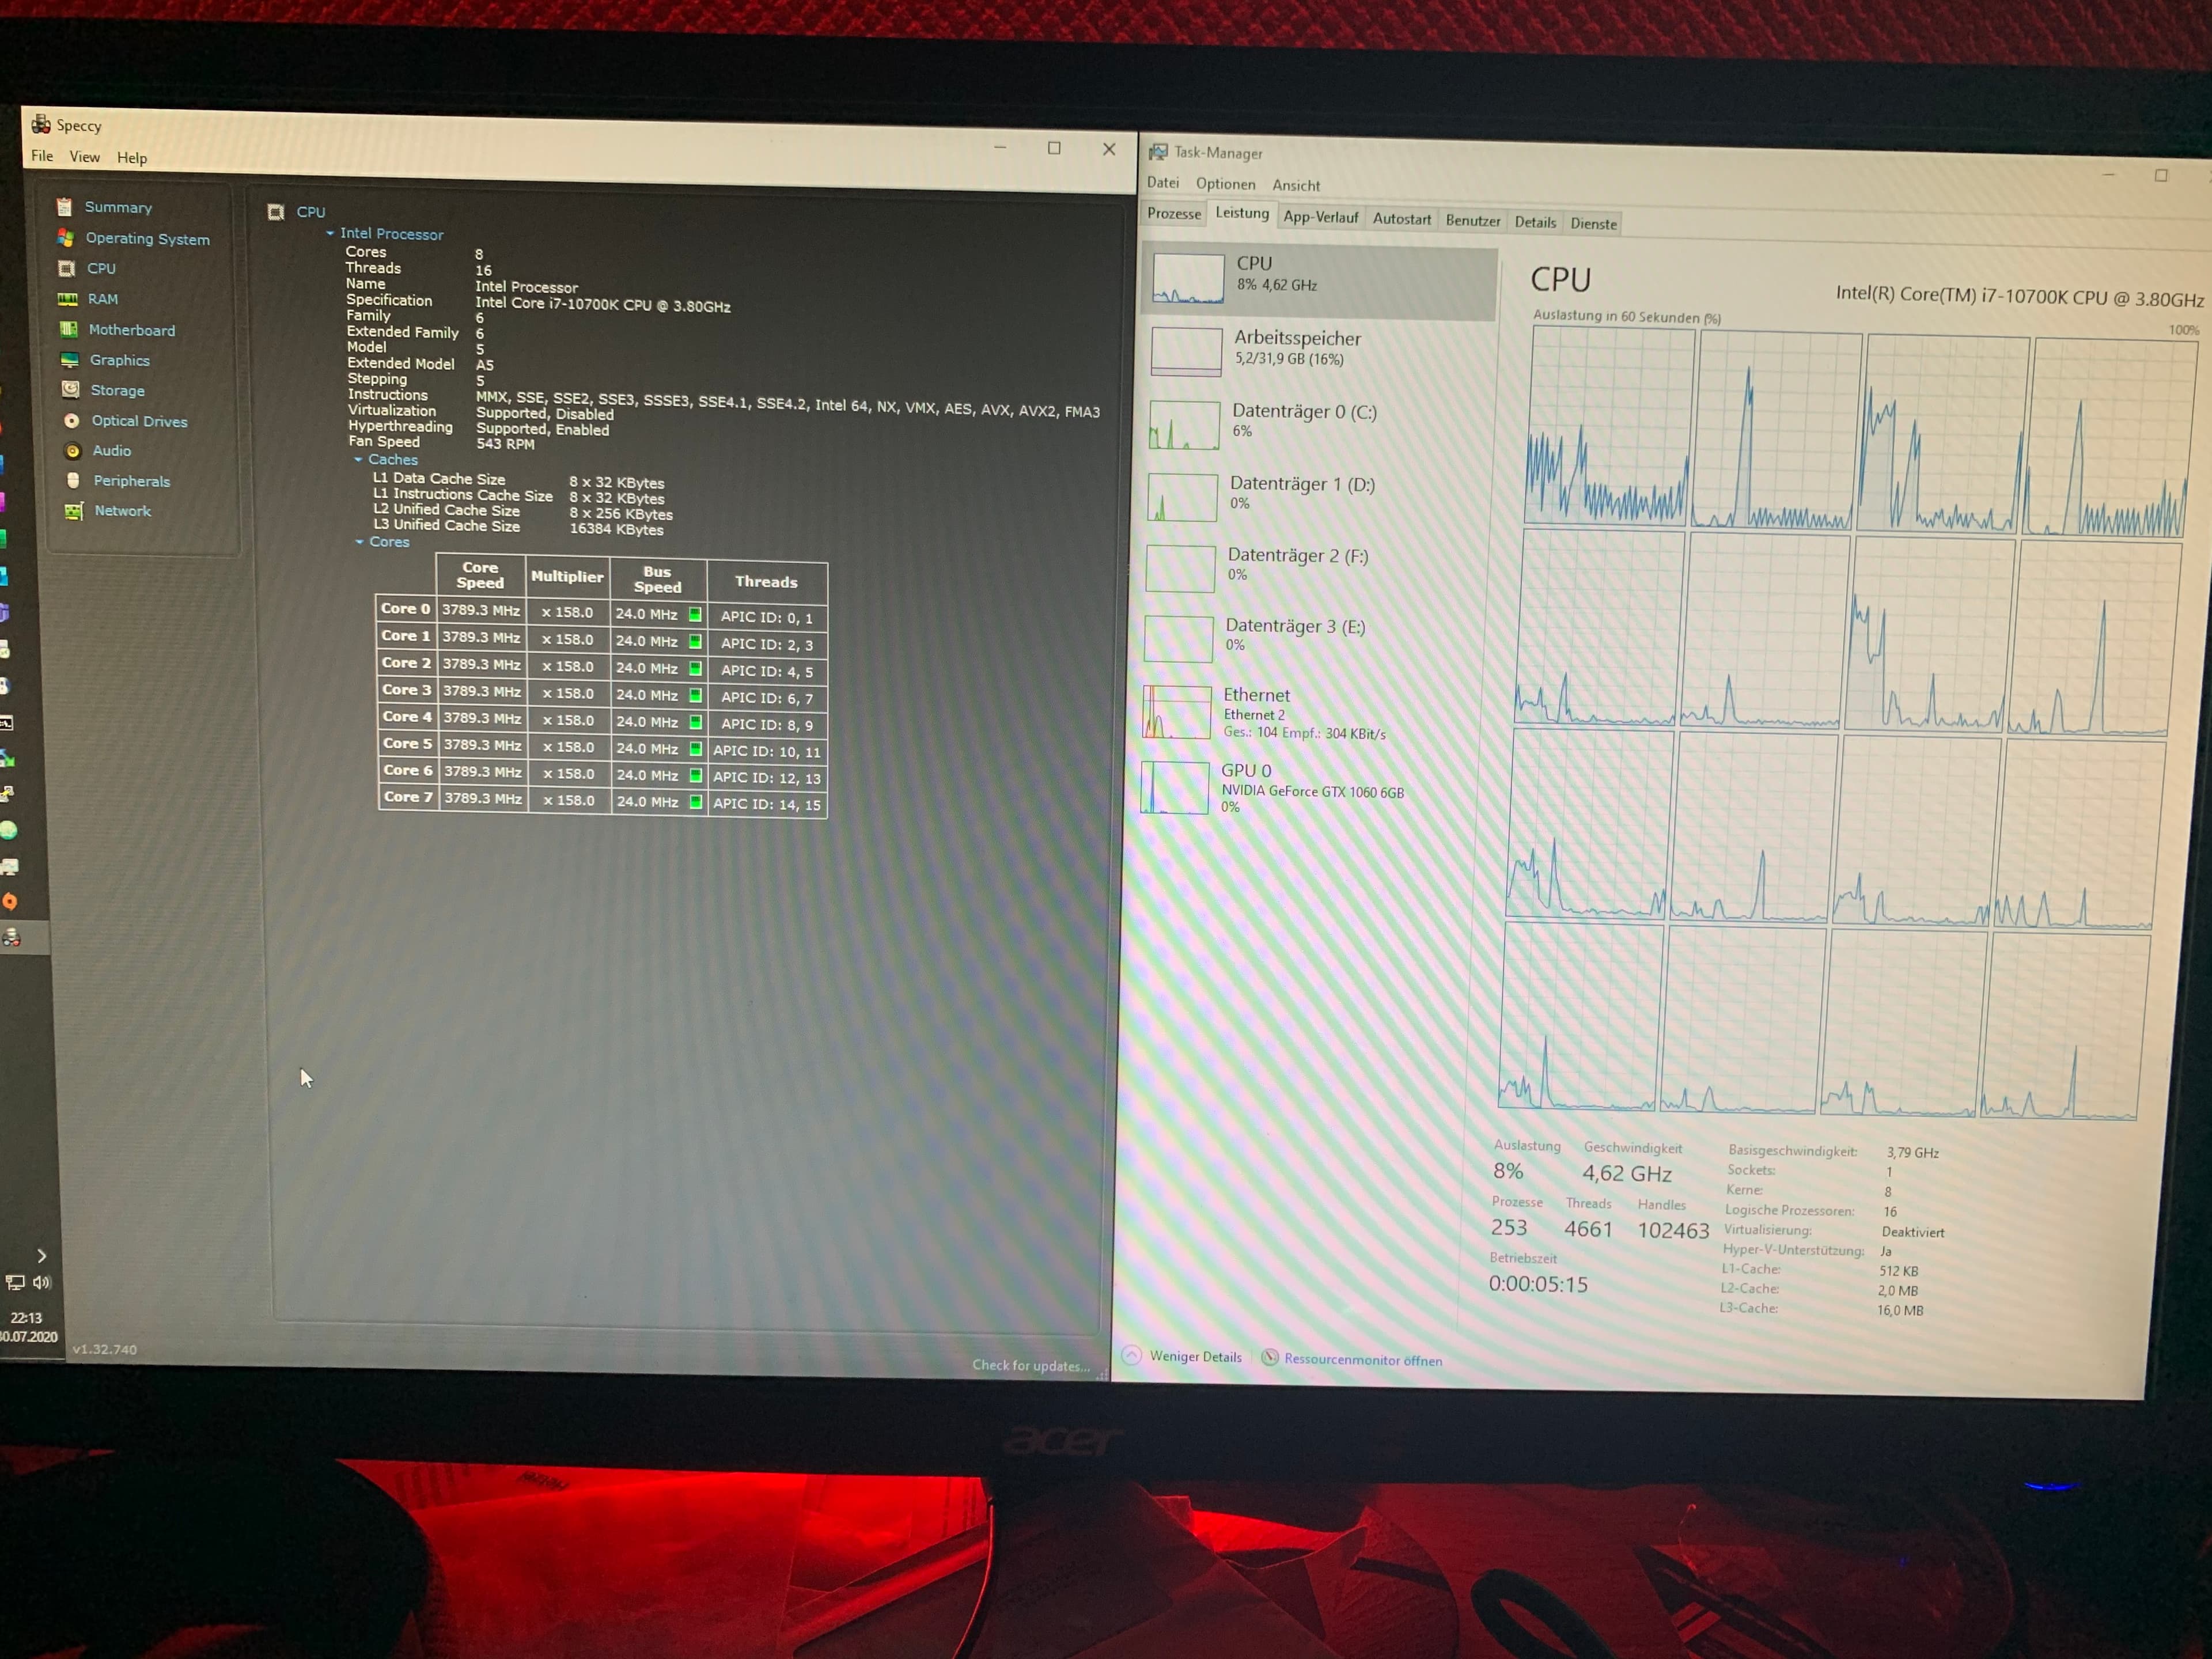This screenshot has width=2212, height=1659.
Task: Click the Optical Drives disc icon
Action: pyautogui.click(x=72, y=421)
